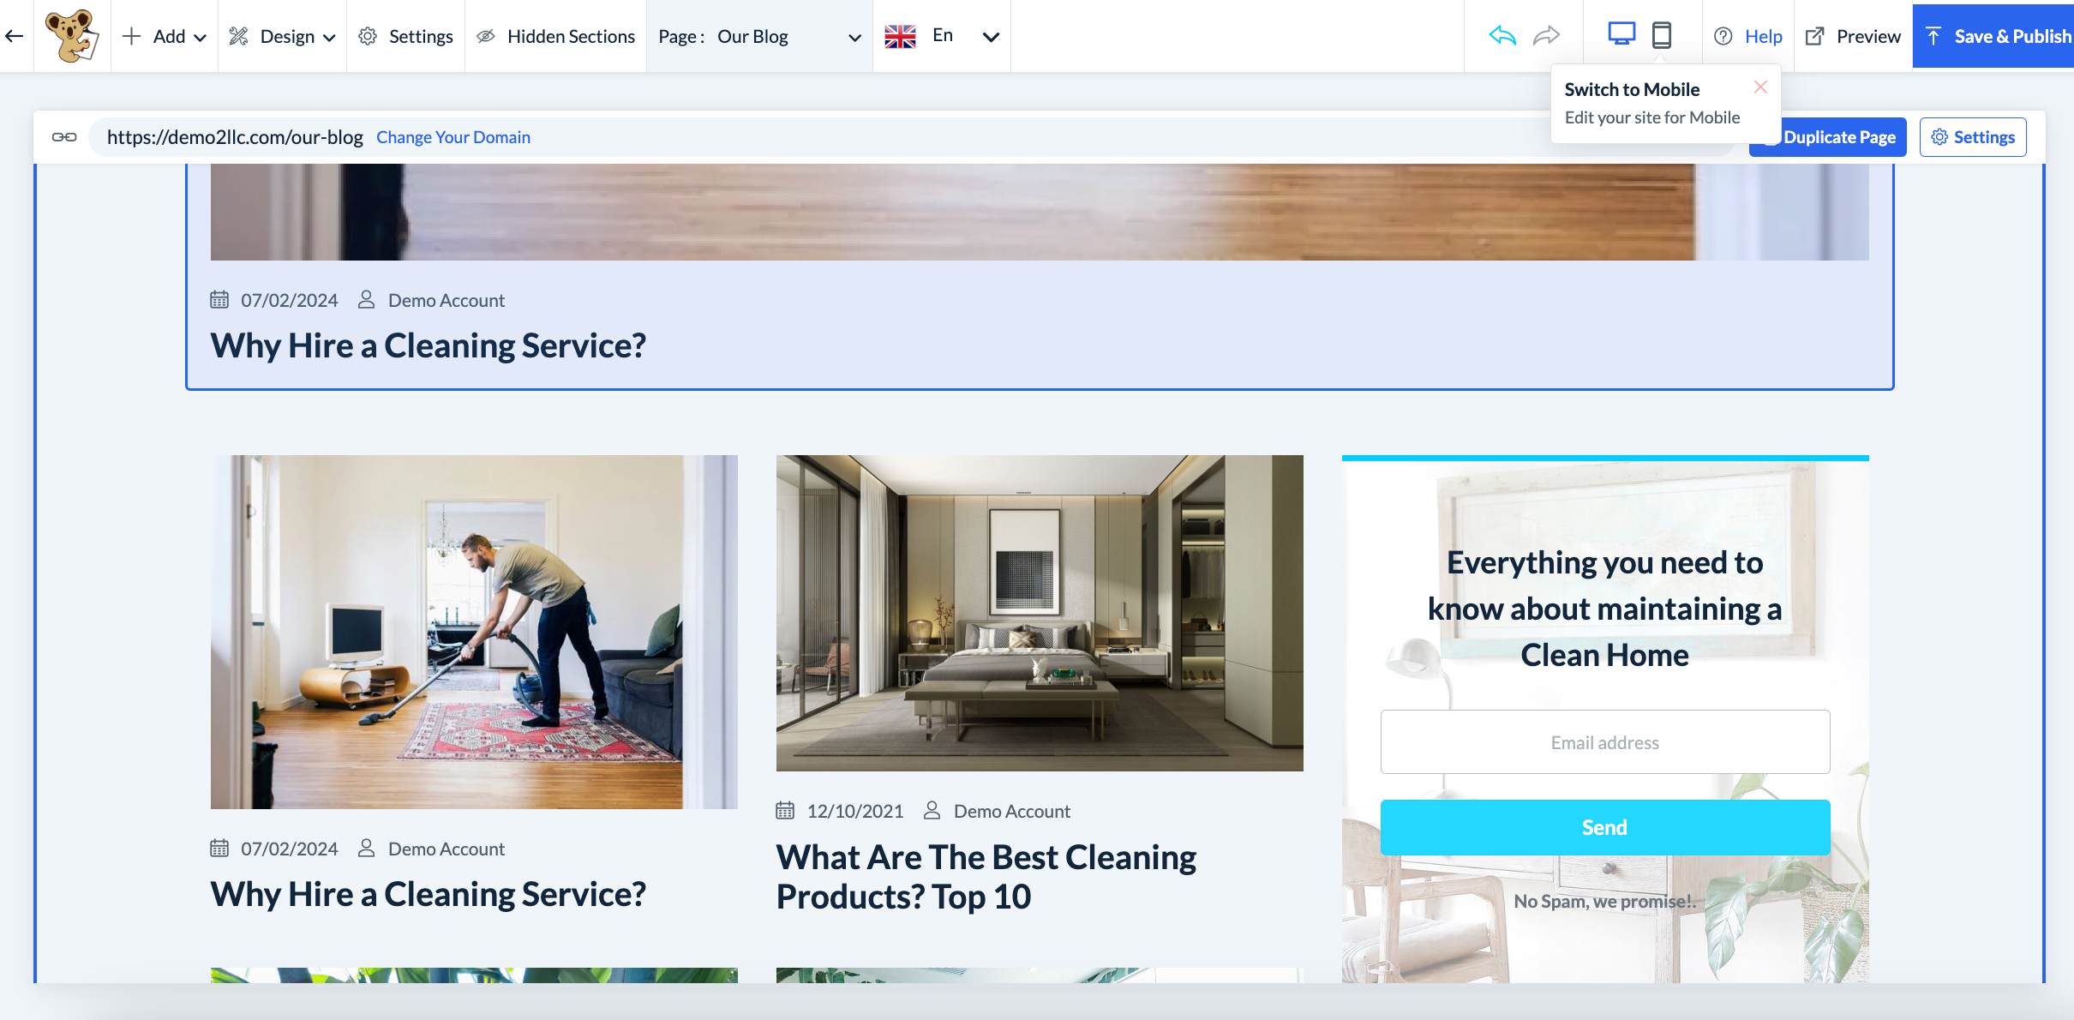Image resolution: width=2074 pixels, height=1020 pixels.
Task: Switch to mobile view icon
Action: (1661, 35)
